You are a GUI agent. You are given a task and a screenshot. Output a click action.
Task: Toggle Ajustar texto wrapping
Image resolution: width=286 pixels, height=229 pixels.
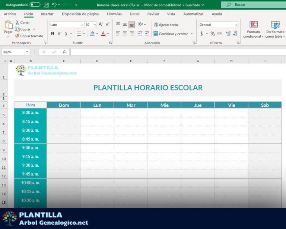pos(166,25)
